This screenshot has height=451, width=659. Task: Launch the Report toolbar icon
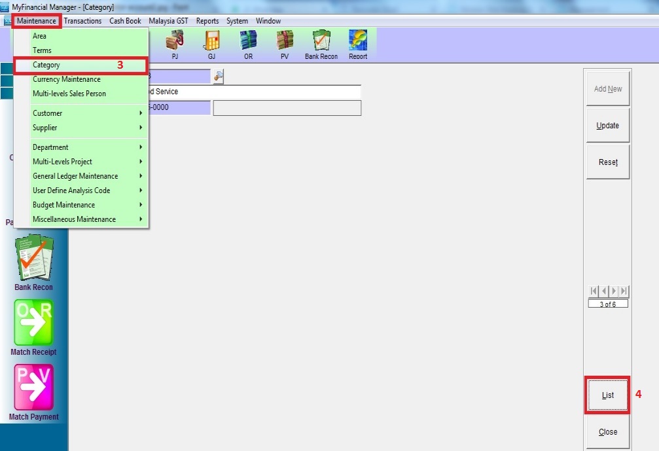coord(358,43)
